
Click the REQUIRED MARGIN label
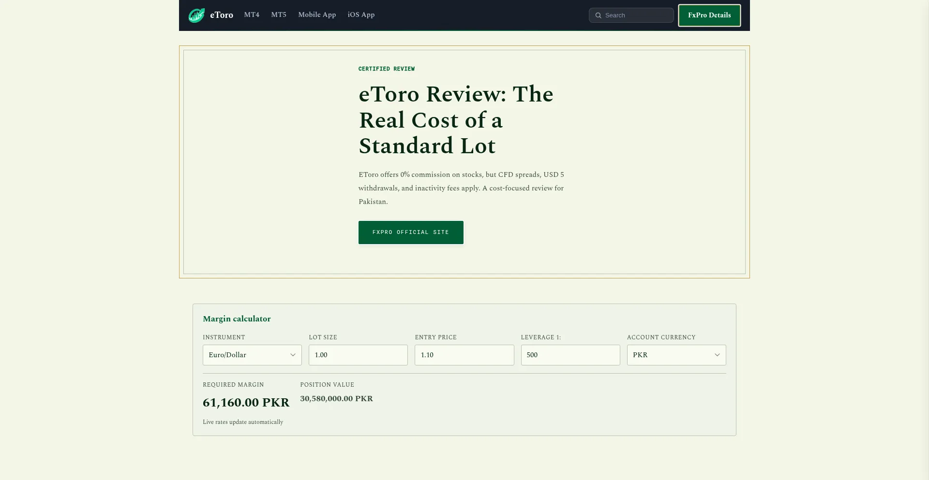233,385
